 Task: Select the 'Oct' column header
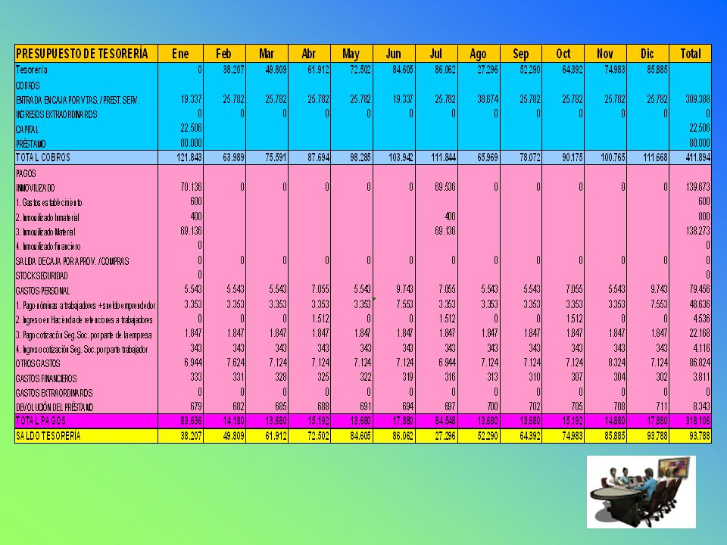pyautogui.click(x=563, y=54)
